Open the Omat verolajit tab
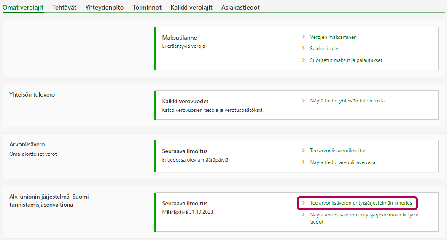 point(23,8)
